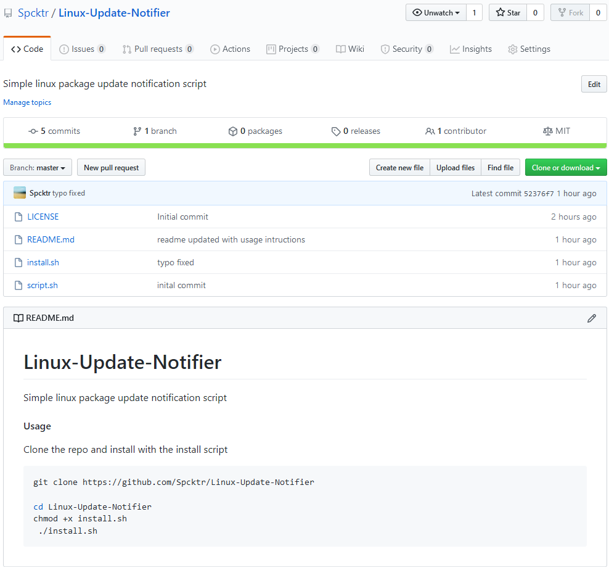Click the Spcktr avatar in commit bar

pyautogui.click(x=20, y=193)
